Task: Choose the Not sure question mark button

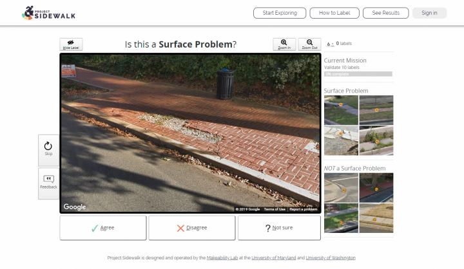Action: [278, 228]
